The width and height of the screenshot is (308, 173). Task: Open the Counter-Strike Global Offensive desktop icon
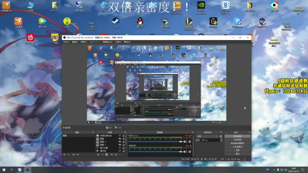point(177,8)
